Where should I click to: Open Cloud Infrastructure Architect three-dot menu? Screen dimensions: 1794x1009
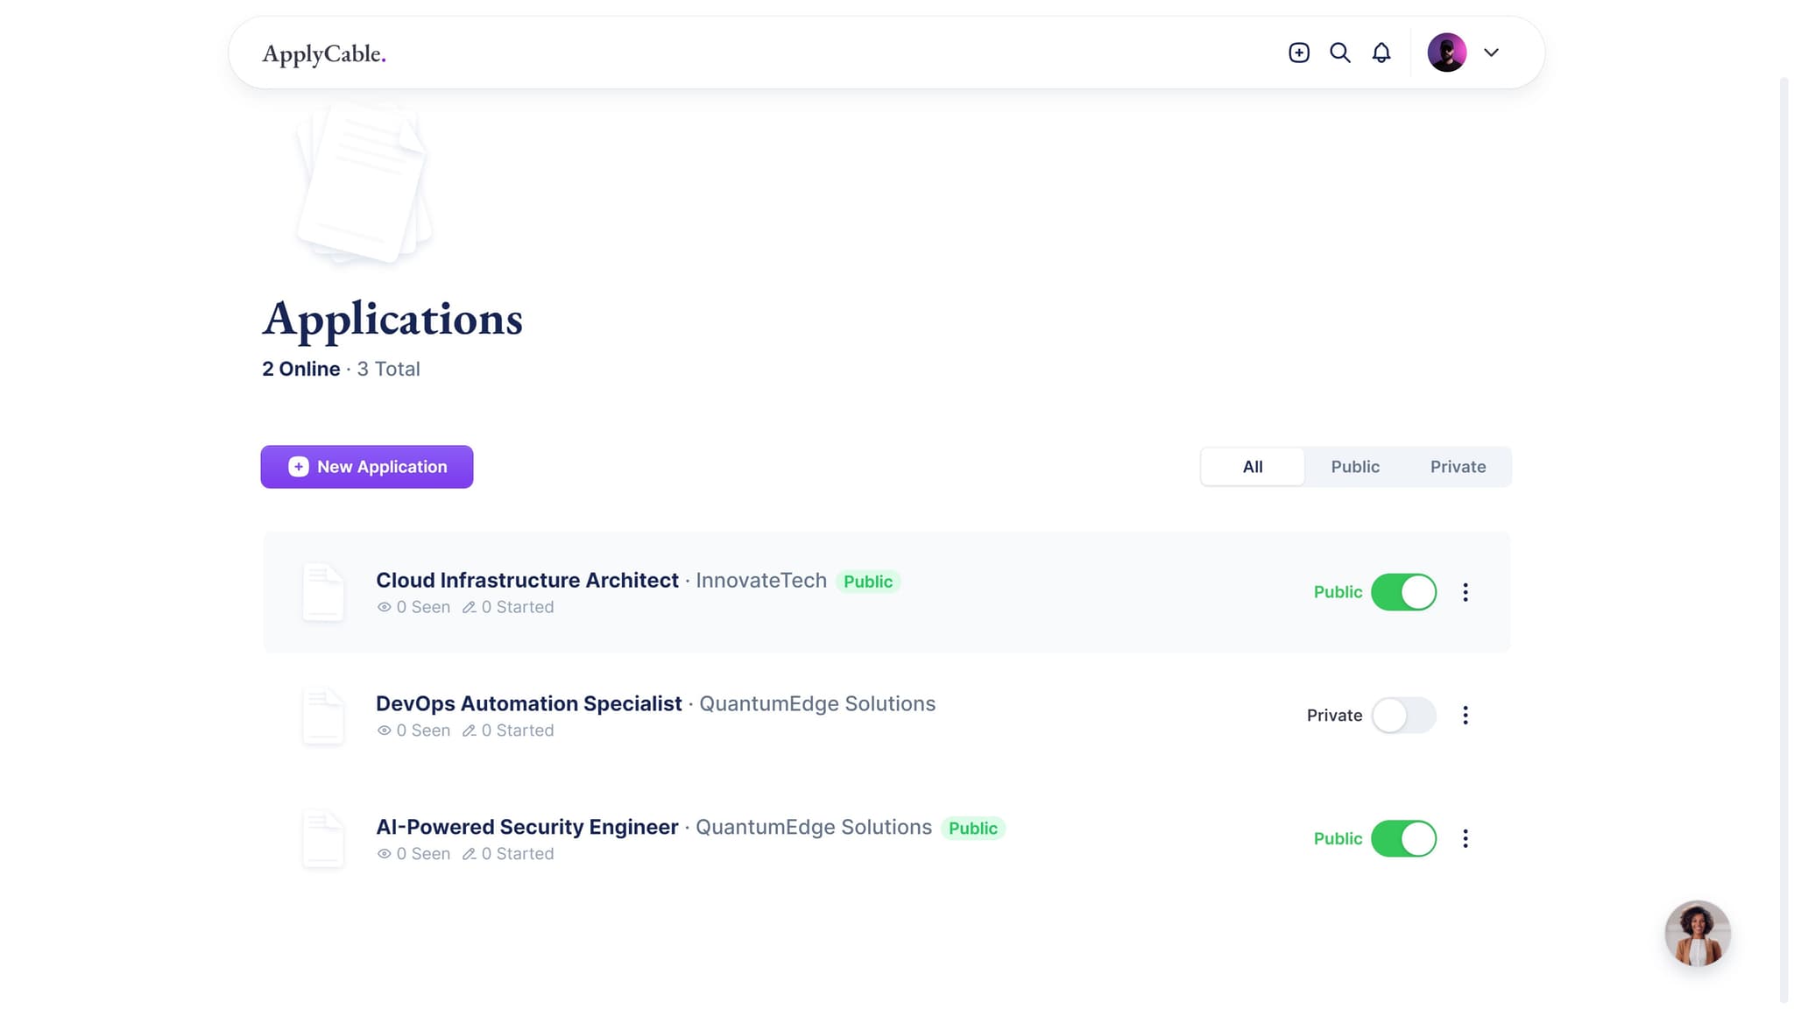1466,592
